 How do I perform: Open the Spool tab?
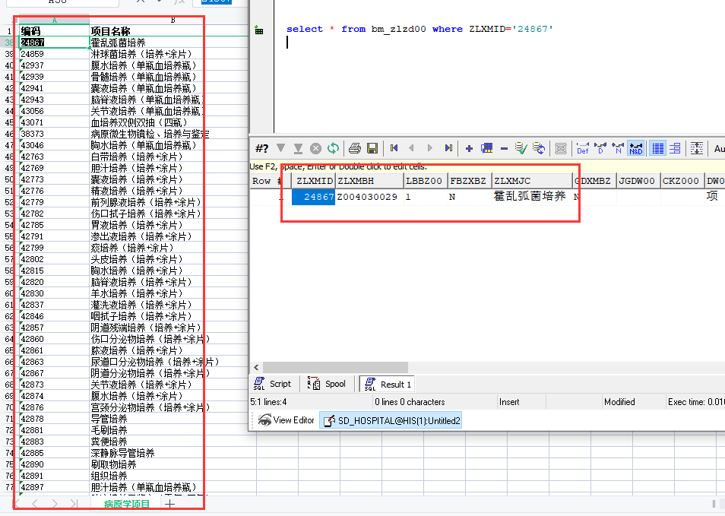click(328, 384)
